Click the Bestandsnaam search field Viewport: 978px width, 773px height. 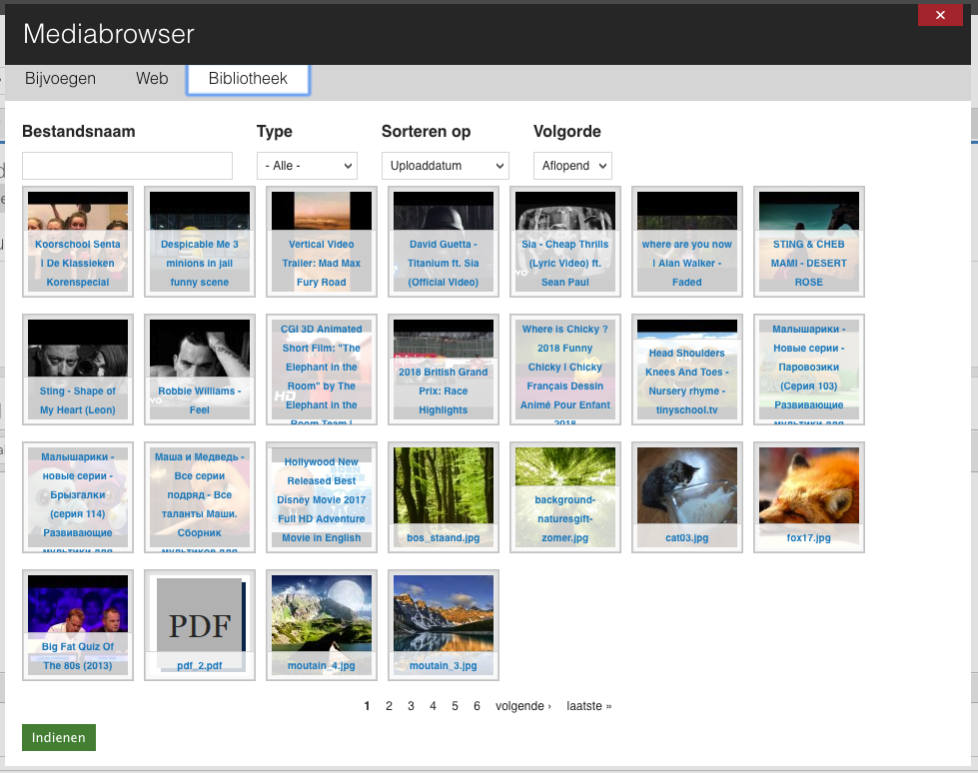tap(127, 166)
